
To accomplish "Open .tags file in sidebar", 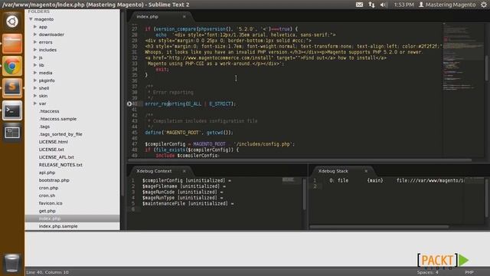I will 44,127.
